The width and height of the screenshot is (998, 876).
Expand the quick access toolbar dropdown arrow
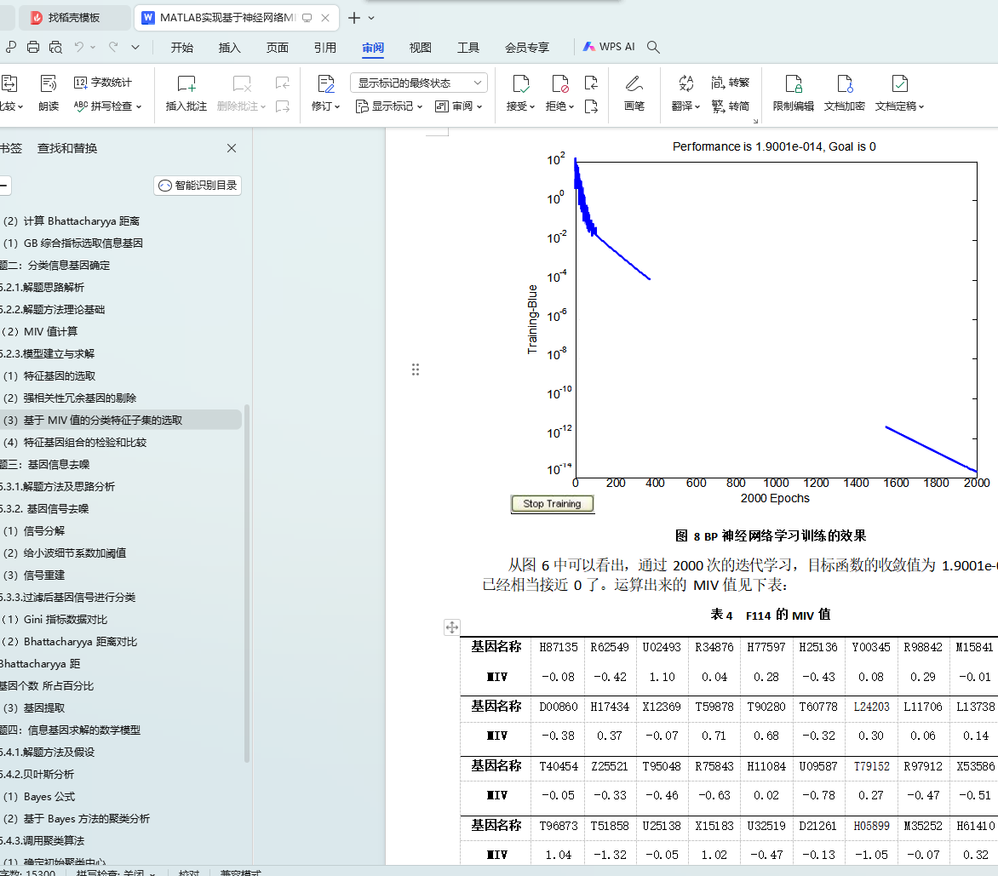(x=135, y=47)
